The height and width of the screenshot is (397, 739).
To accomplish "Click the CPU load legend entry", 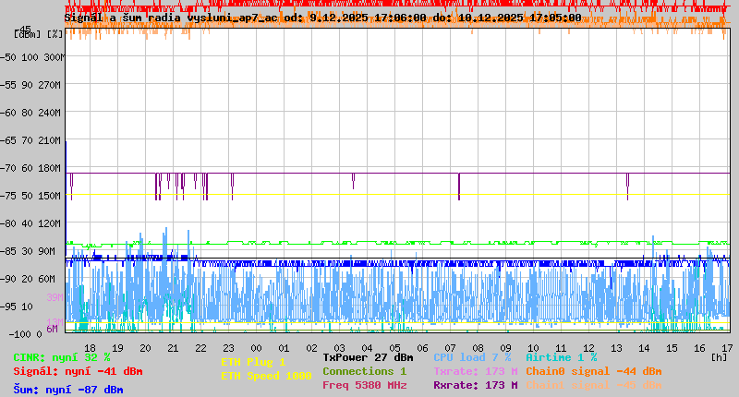I will (x=472, y=357).
